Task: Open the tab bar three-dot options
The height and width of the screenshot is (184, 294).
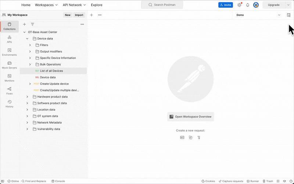Action: coord(100,15)
